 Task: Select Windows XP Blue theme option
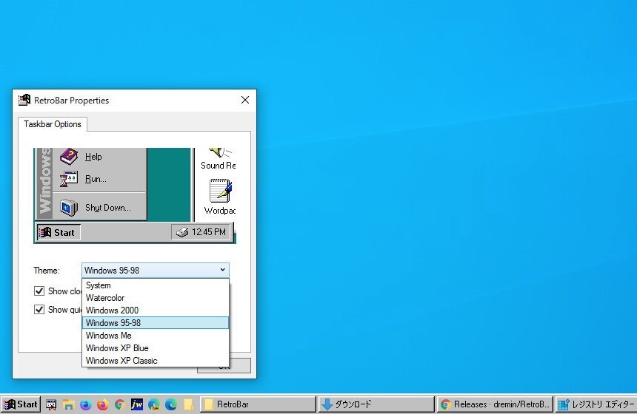point(117,348)
